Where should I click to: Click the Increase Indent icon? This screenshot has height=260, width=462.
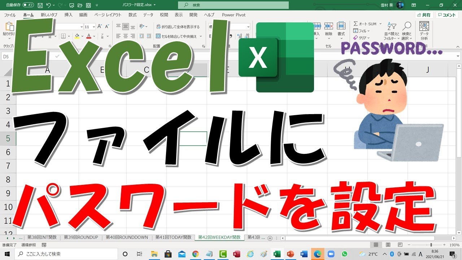click(149, 36)
